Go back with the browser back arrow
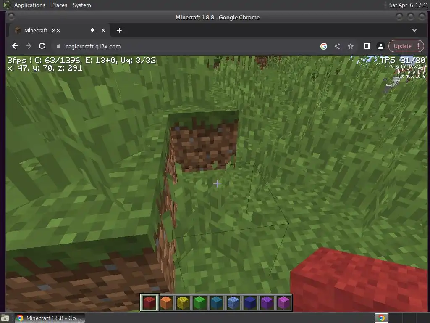The height and width of the screenshot is (323, 430). (15, 46)
